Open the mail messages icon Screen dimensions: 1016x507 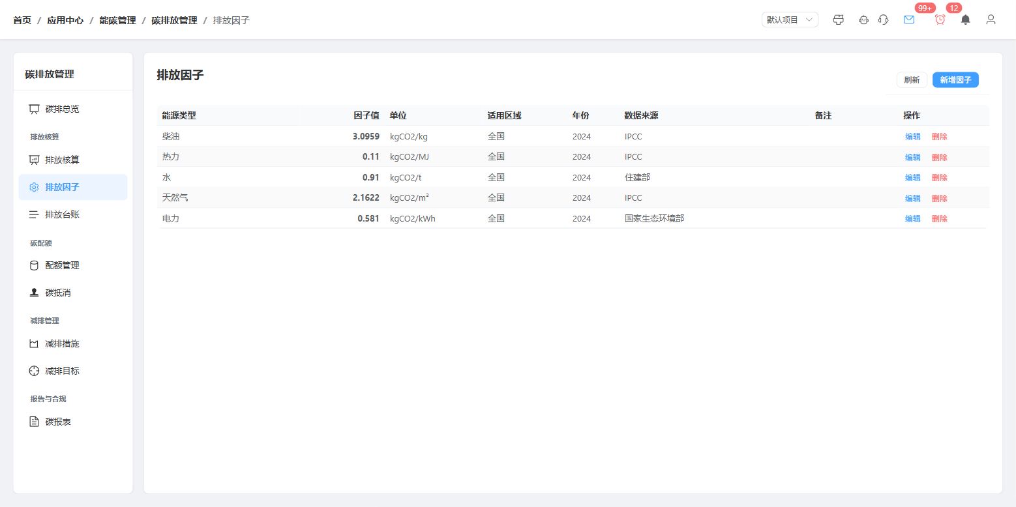point(909,20)
